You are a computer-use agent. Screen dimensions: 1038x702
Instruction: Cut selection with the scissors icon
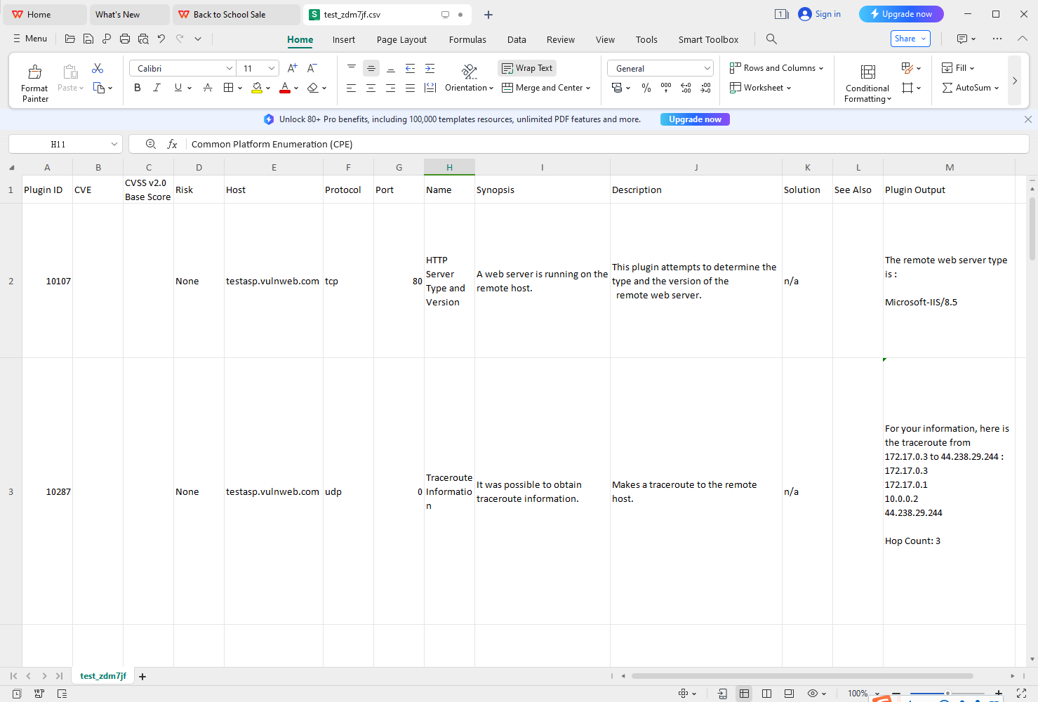pos(98,68)
